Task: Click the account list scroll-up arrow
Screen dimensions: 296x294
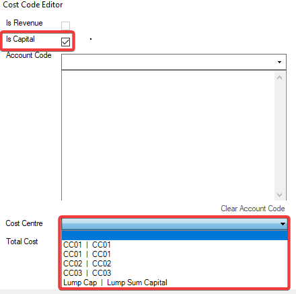Action: pyautogui.click(x=279, y=77)
